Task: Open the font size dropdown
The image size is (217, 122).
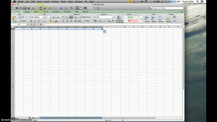Action: point(51,17)
